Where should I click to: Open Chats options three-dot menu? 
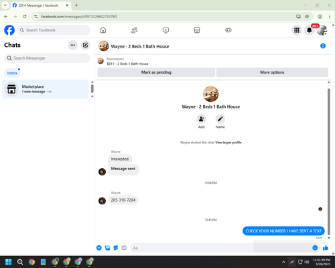point(73,45)
